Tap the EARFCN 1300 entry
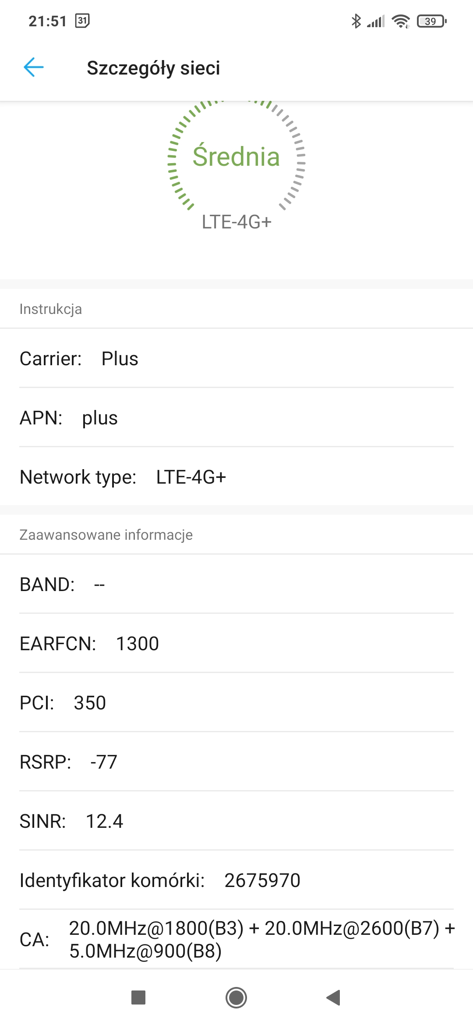This screenshot has width=473, height=1026. coord(236,644)
